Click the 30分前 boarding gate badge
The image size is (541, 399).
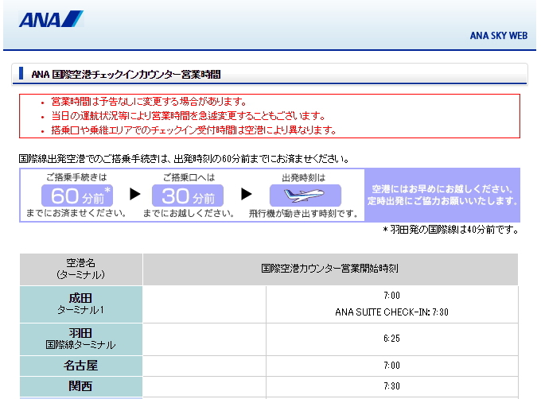(188, 196)
